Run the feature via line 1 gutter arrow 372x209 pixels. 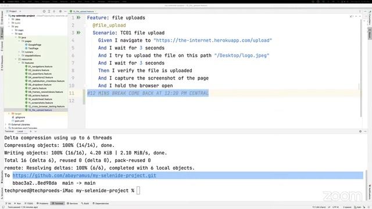tap(78, 17)
